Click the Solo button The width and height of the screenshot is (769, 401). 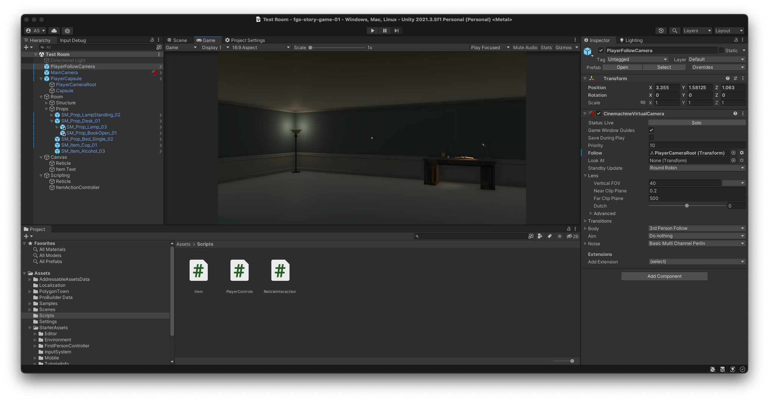pos(697,122)
